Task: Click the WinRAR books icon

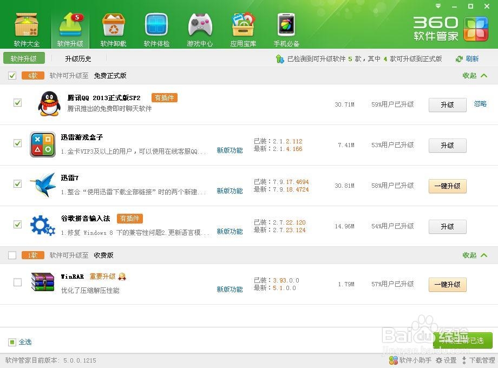Action: 43,282
